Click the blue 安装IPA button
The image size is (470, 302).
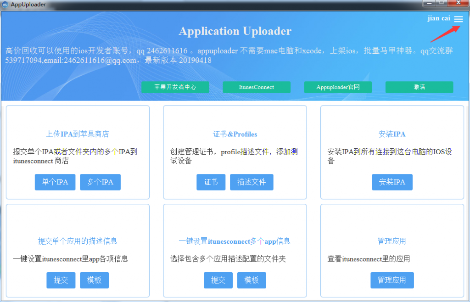tap(392, 182)
